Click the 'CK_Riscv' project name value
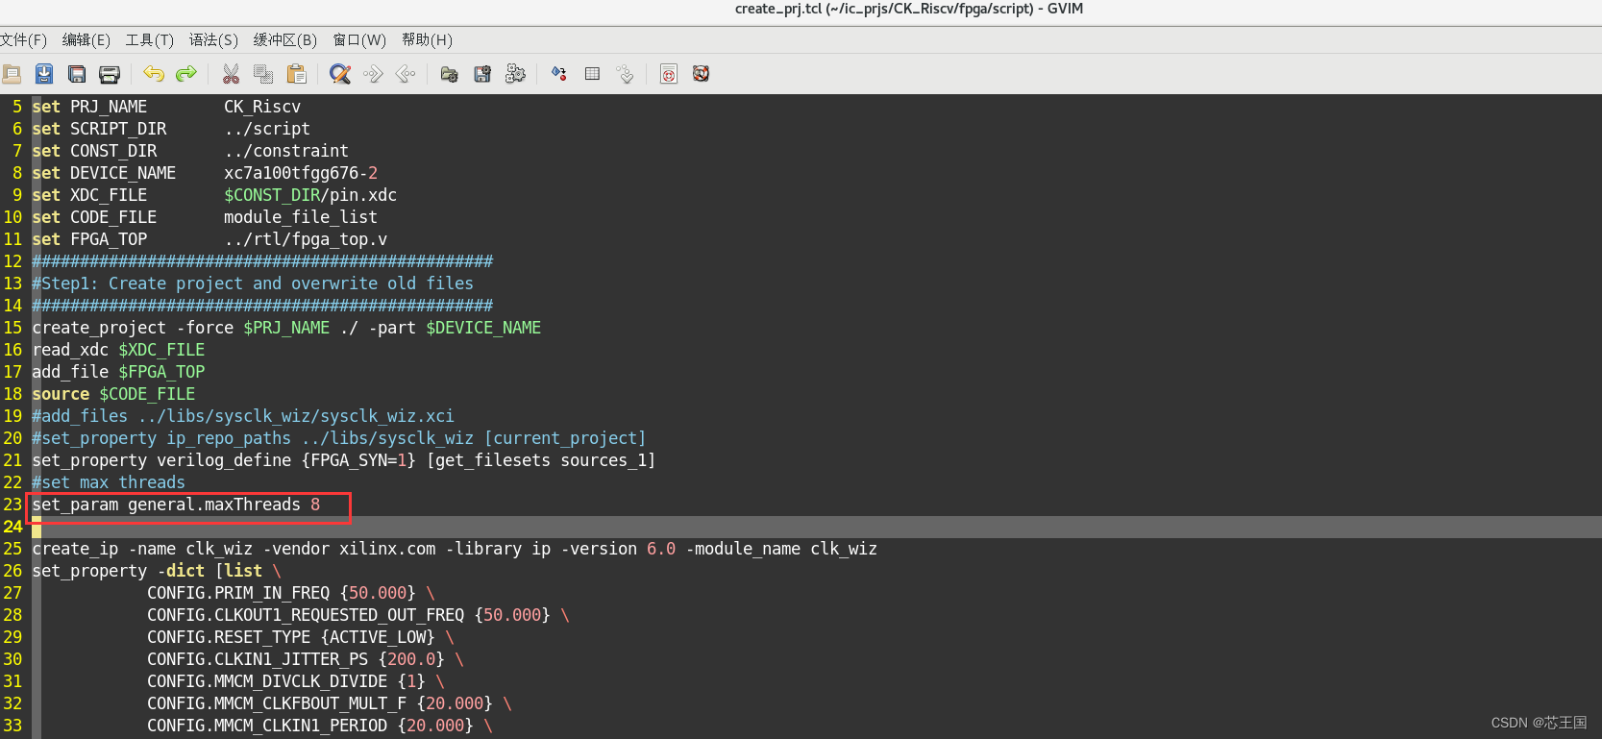The width and height of the screenshot is (1602, 739). point(262,107)
